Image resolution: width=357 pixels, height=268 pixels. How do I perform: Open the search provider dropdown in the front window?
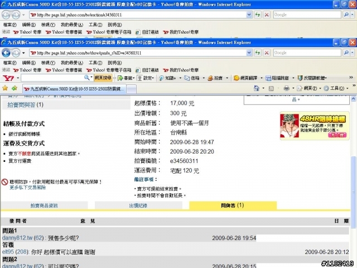pyautogui.click(x=352, y=52)
